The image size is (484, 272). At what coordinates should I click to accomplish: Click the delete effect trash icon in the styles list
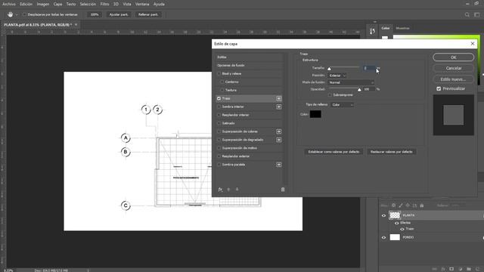tap(282, 190)
